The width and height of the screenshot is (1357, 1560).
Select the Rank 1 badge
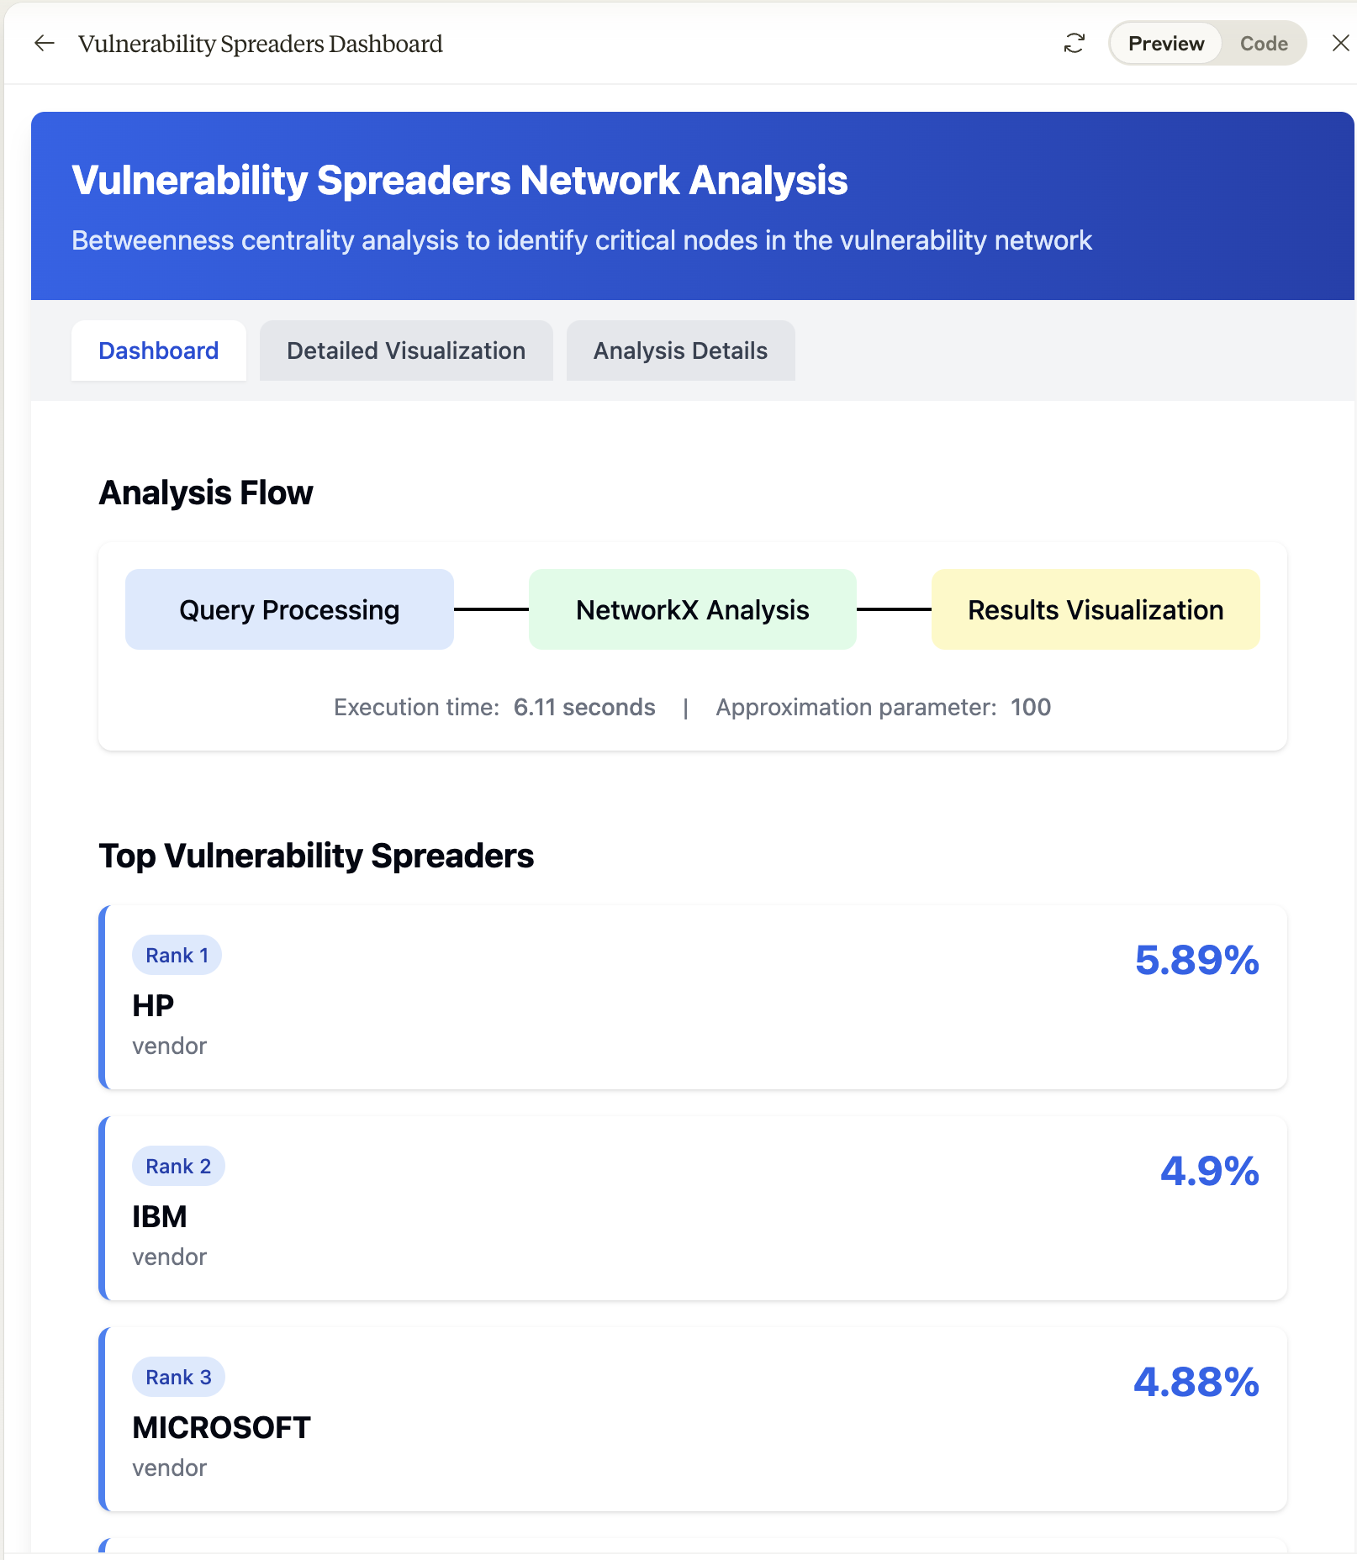click(x=177, y=955)
